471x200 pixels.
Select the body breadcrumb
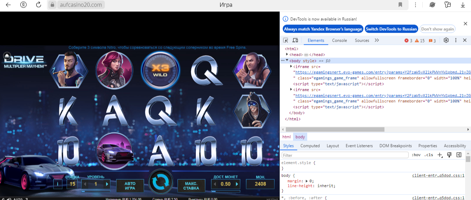(300, 137)
